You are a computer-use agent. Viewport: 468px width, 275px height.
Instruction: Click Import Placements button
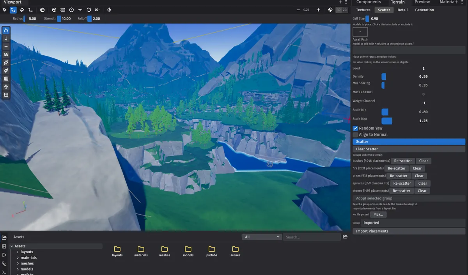tap(409, 231)
